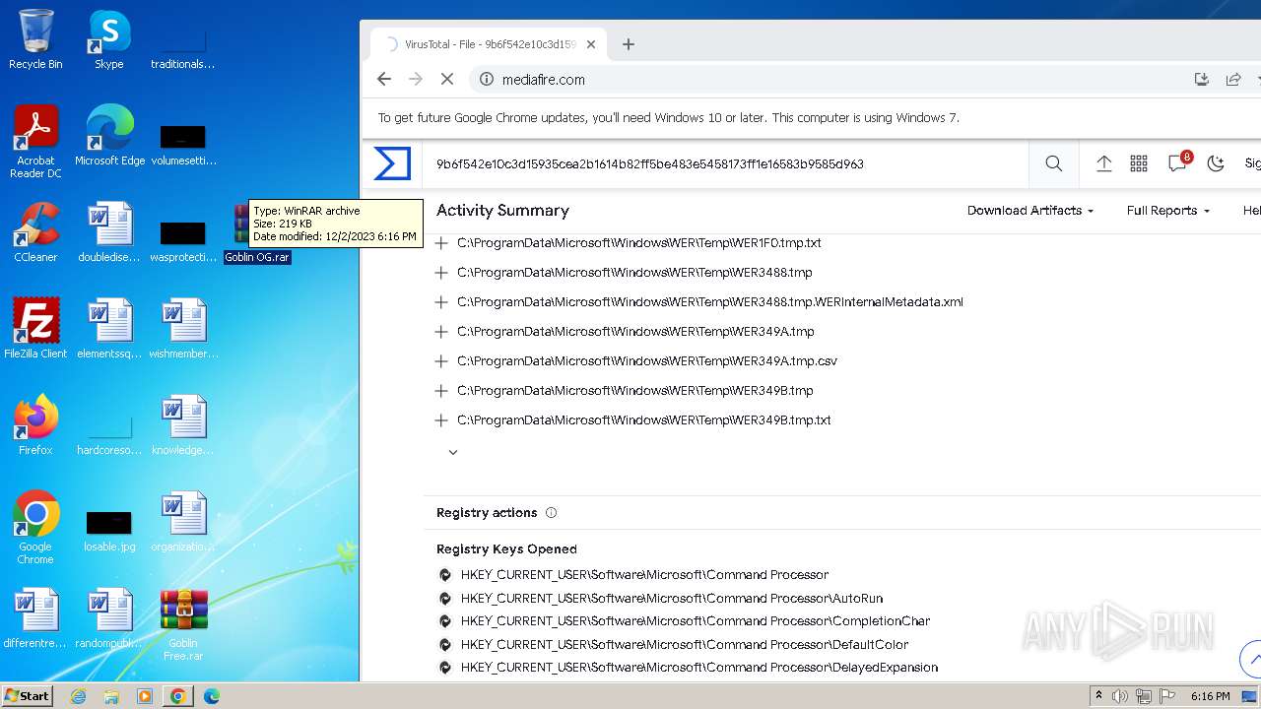
Task: Click the Command Processor\DefaultColor registry key
Action: (685, 644)
